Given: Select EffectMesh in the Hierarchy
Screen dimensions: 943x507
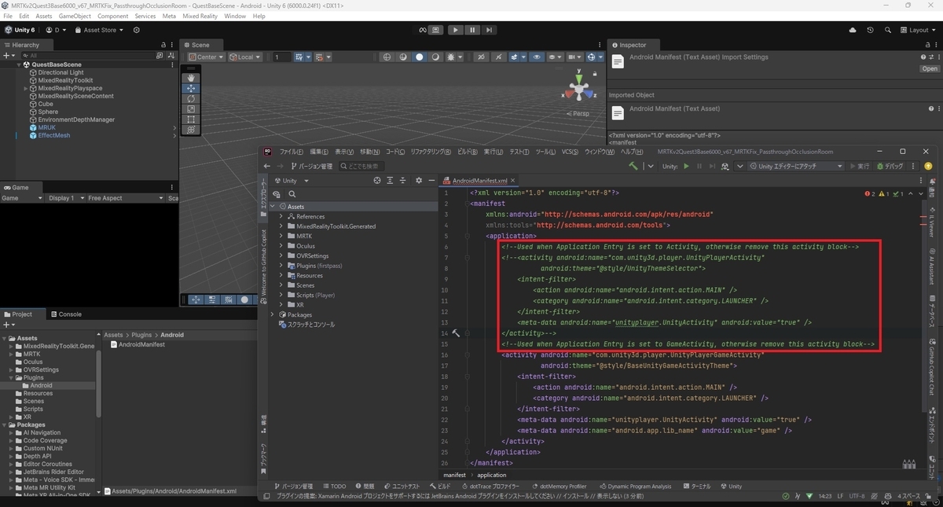Looking at the screenshot, I should tap(54, 135).
